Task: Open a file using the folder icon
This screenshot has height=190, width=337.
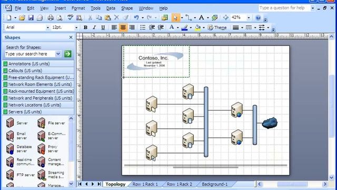Action: [22, 17]
